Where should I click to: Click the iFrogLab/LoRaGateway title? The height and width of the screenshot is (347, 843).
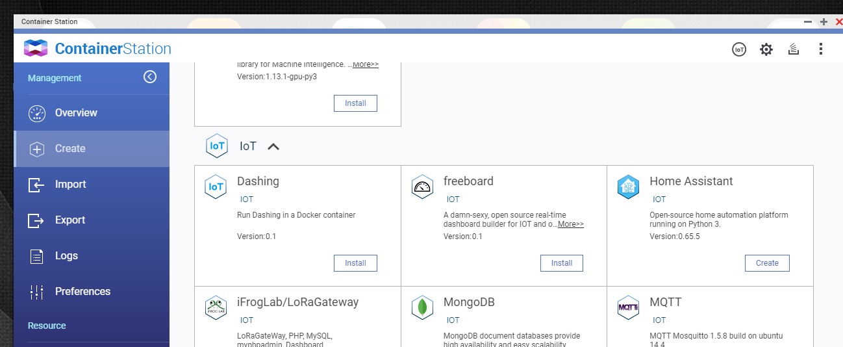[297, 302]
